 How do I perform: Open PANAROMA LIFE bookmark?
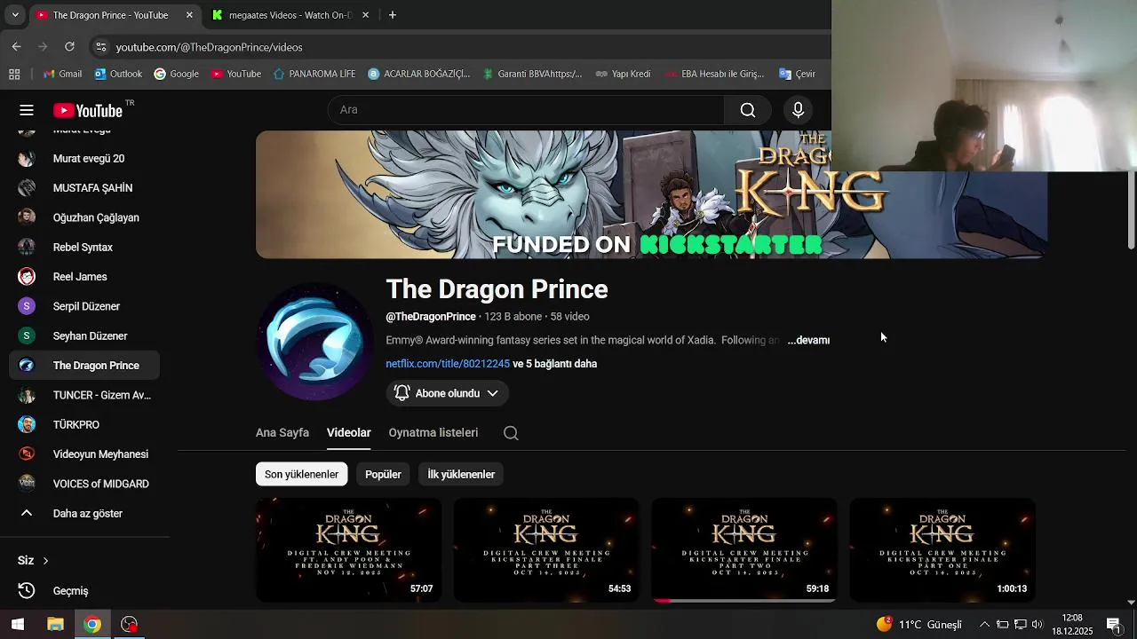(314, 74)
